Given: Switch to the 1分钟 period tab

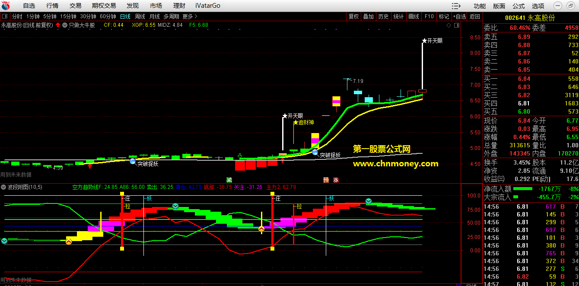Looking at the screenshot, I should (33, 16).
